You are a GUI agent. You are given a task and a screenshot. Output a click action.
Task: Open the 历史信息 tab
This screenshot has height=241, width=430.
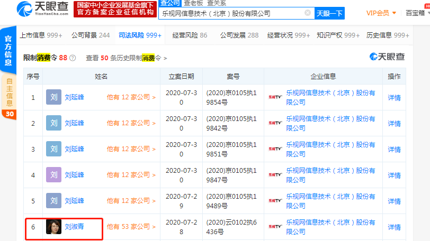(388, 35)
